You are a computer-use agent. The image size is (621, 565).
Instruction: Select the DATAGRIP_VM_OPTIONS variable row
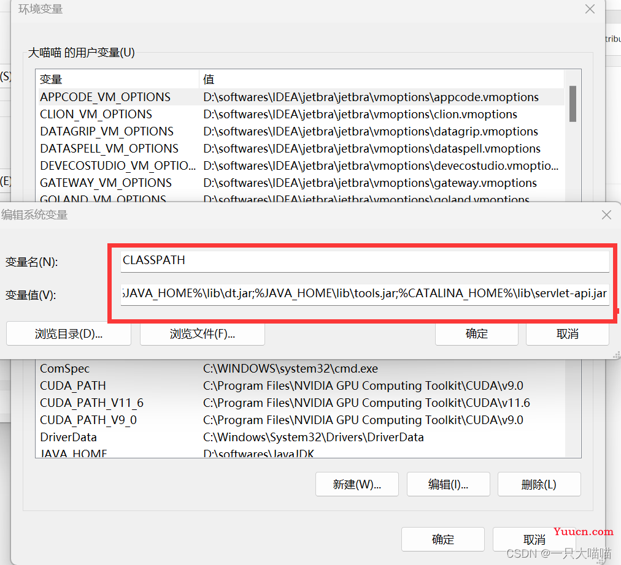300,131
